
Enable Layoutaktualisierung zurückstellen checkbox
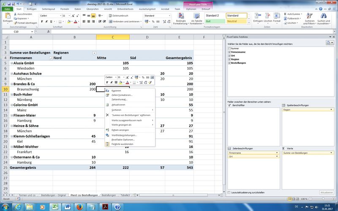point(229,192)
